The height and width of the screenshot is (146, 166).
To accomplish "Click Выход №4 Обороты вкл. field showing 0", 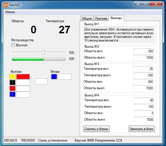I will pyautogui.click(x=144, y=113).
